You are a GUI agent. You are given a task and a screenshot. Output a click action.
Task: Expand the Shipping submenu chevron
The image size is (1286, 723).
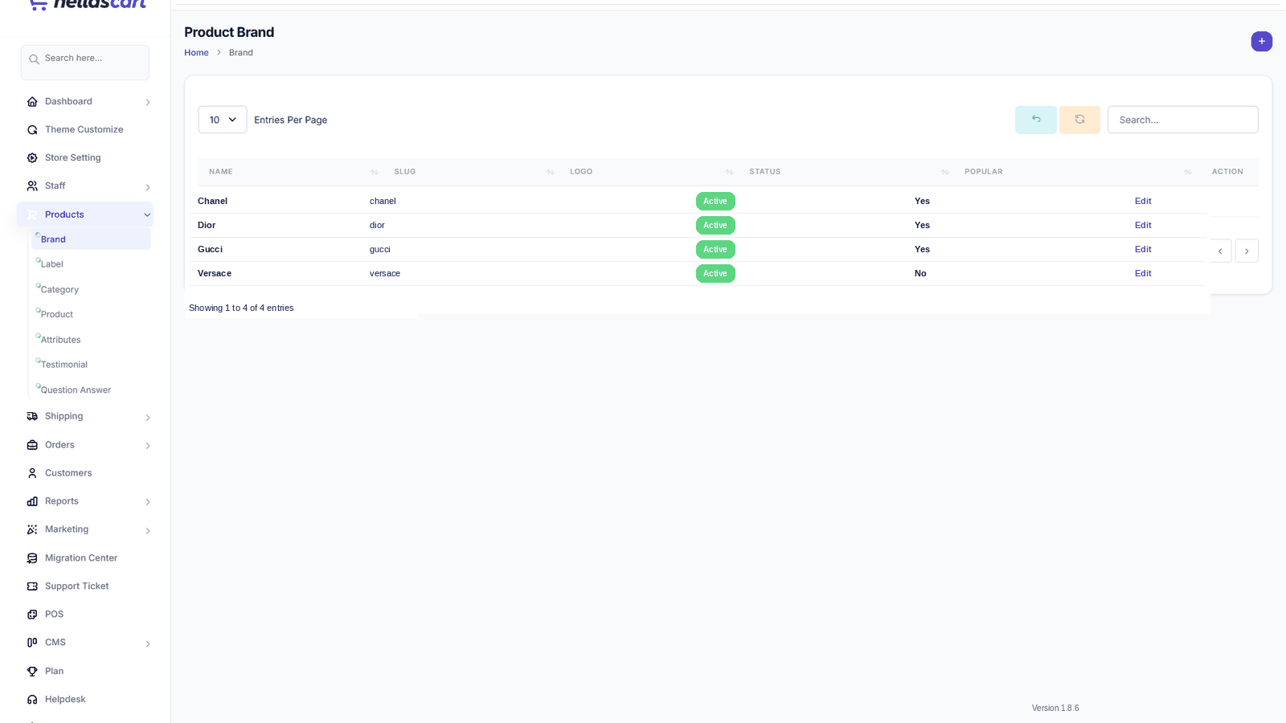[x=148, y=418]
